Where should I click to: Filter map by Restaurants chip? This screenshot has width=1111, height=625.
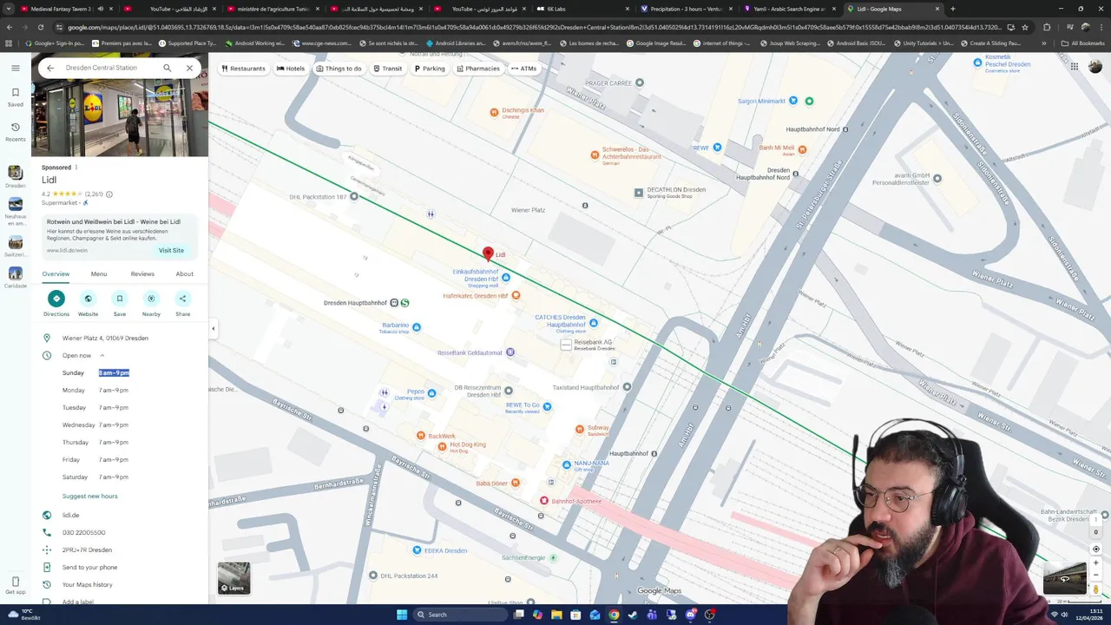coord(243,69)
